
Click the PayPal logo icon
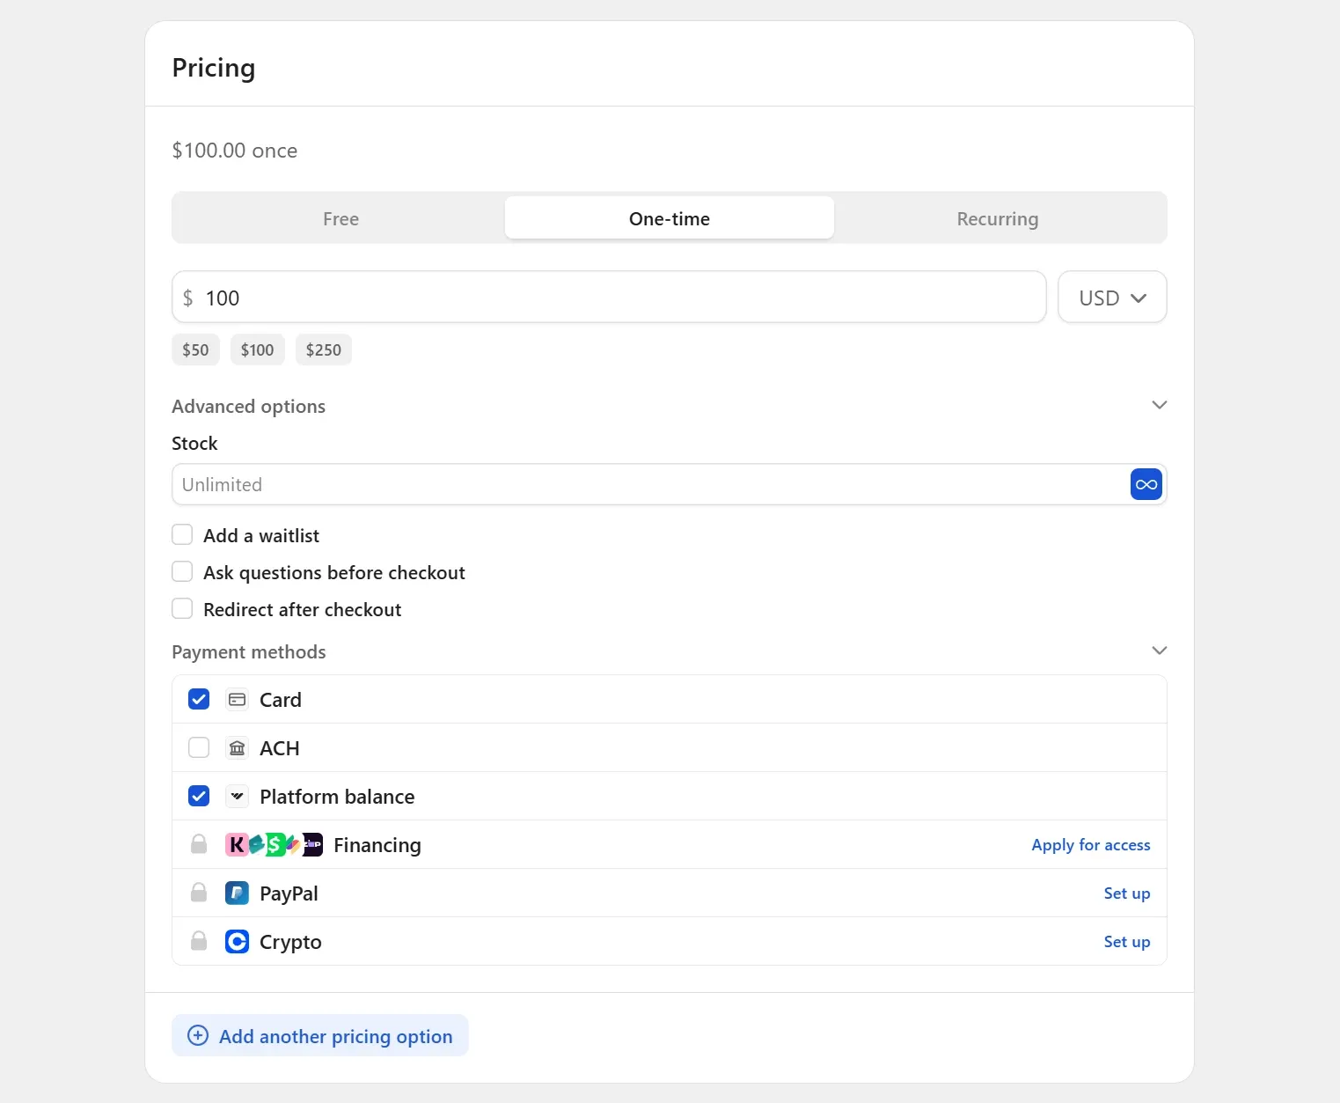(237, 893)
